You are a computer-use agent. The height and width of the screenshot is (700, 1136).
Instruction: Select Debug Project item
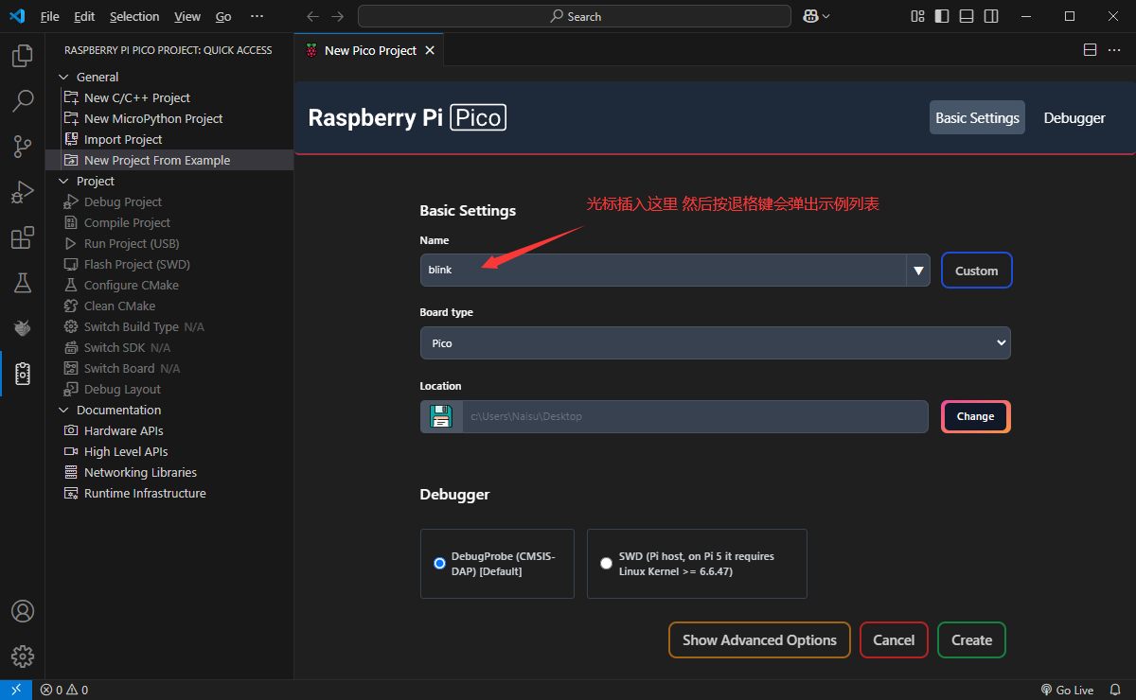pyautogui.click(x=122, y=201)
